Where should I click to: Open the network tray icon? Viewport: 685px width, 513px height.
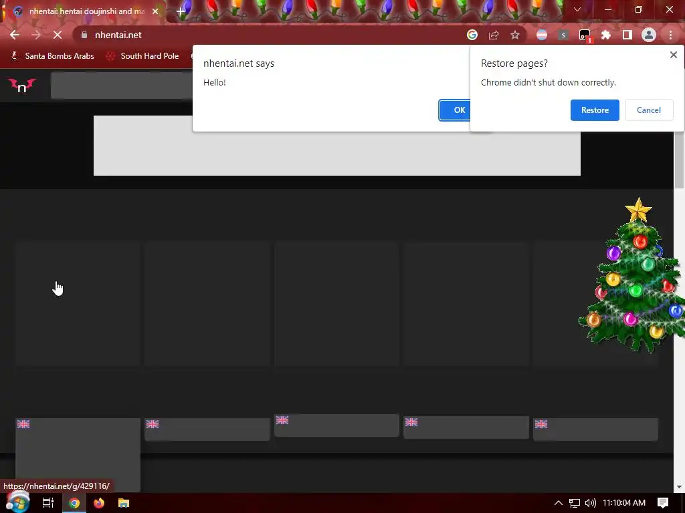575,503
